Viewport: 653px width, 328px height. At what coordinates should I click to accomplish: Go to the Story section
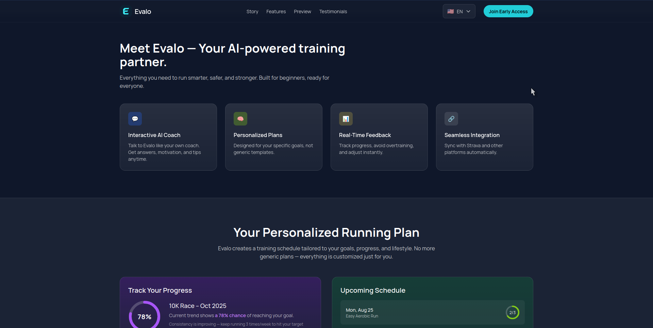[x=252, y=12]
